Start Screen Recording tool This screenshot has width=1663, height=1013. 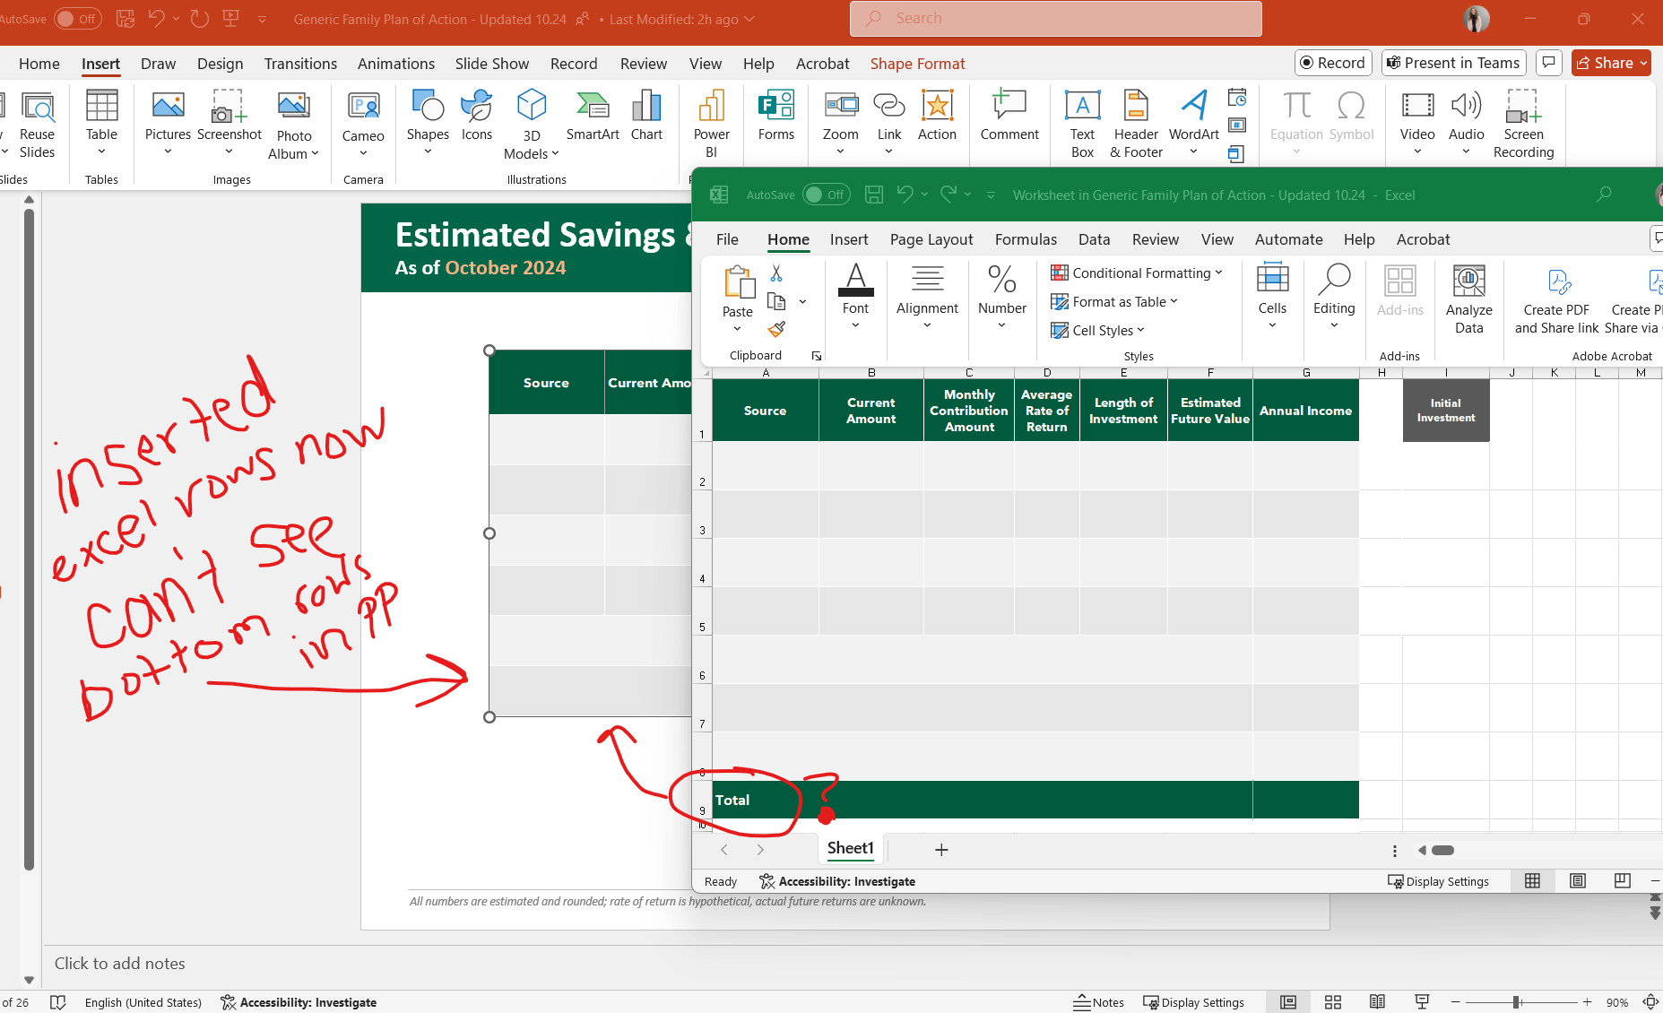[x=1523, y=124]
